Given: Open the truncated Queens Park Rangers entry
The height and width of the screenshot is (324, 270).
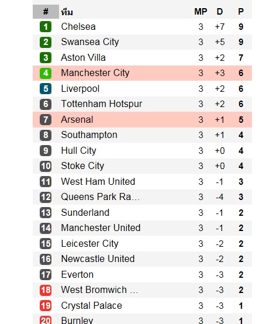Looking at the screenshot, I should click(x=101, y=197).
